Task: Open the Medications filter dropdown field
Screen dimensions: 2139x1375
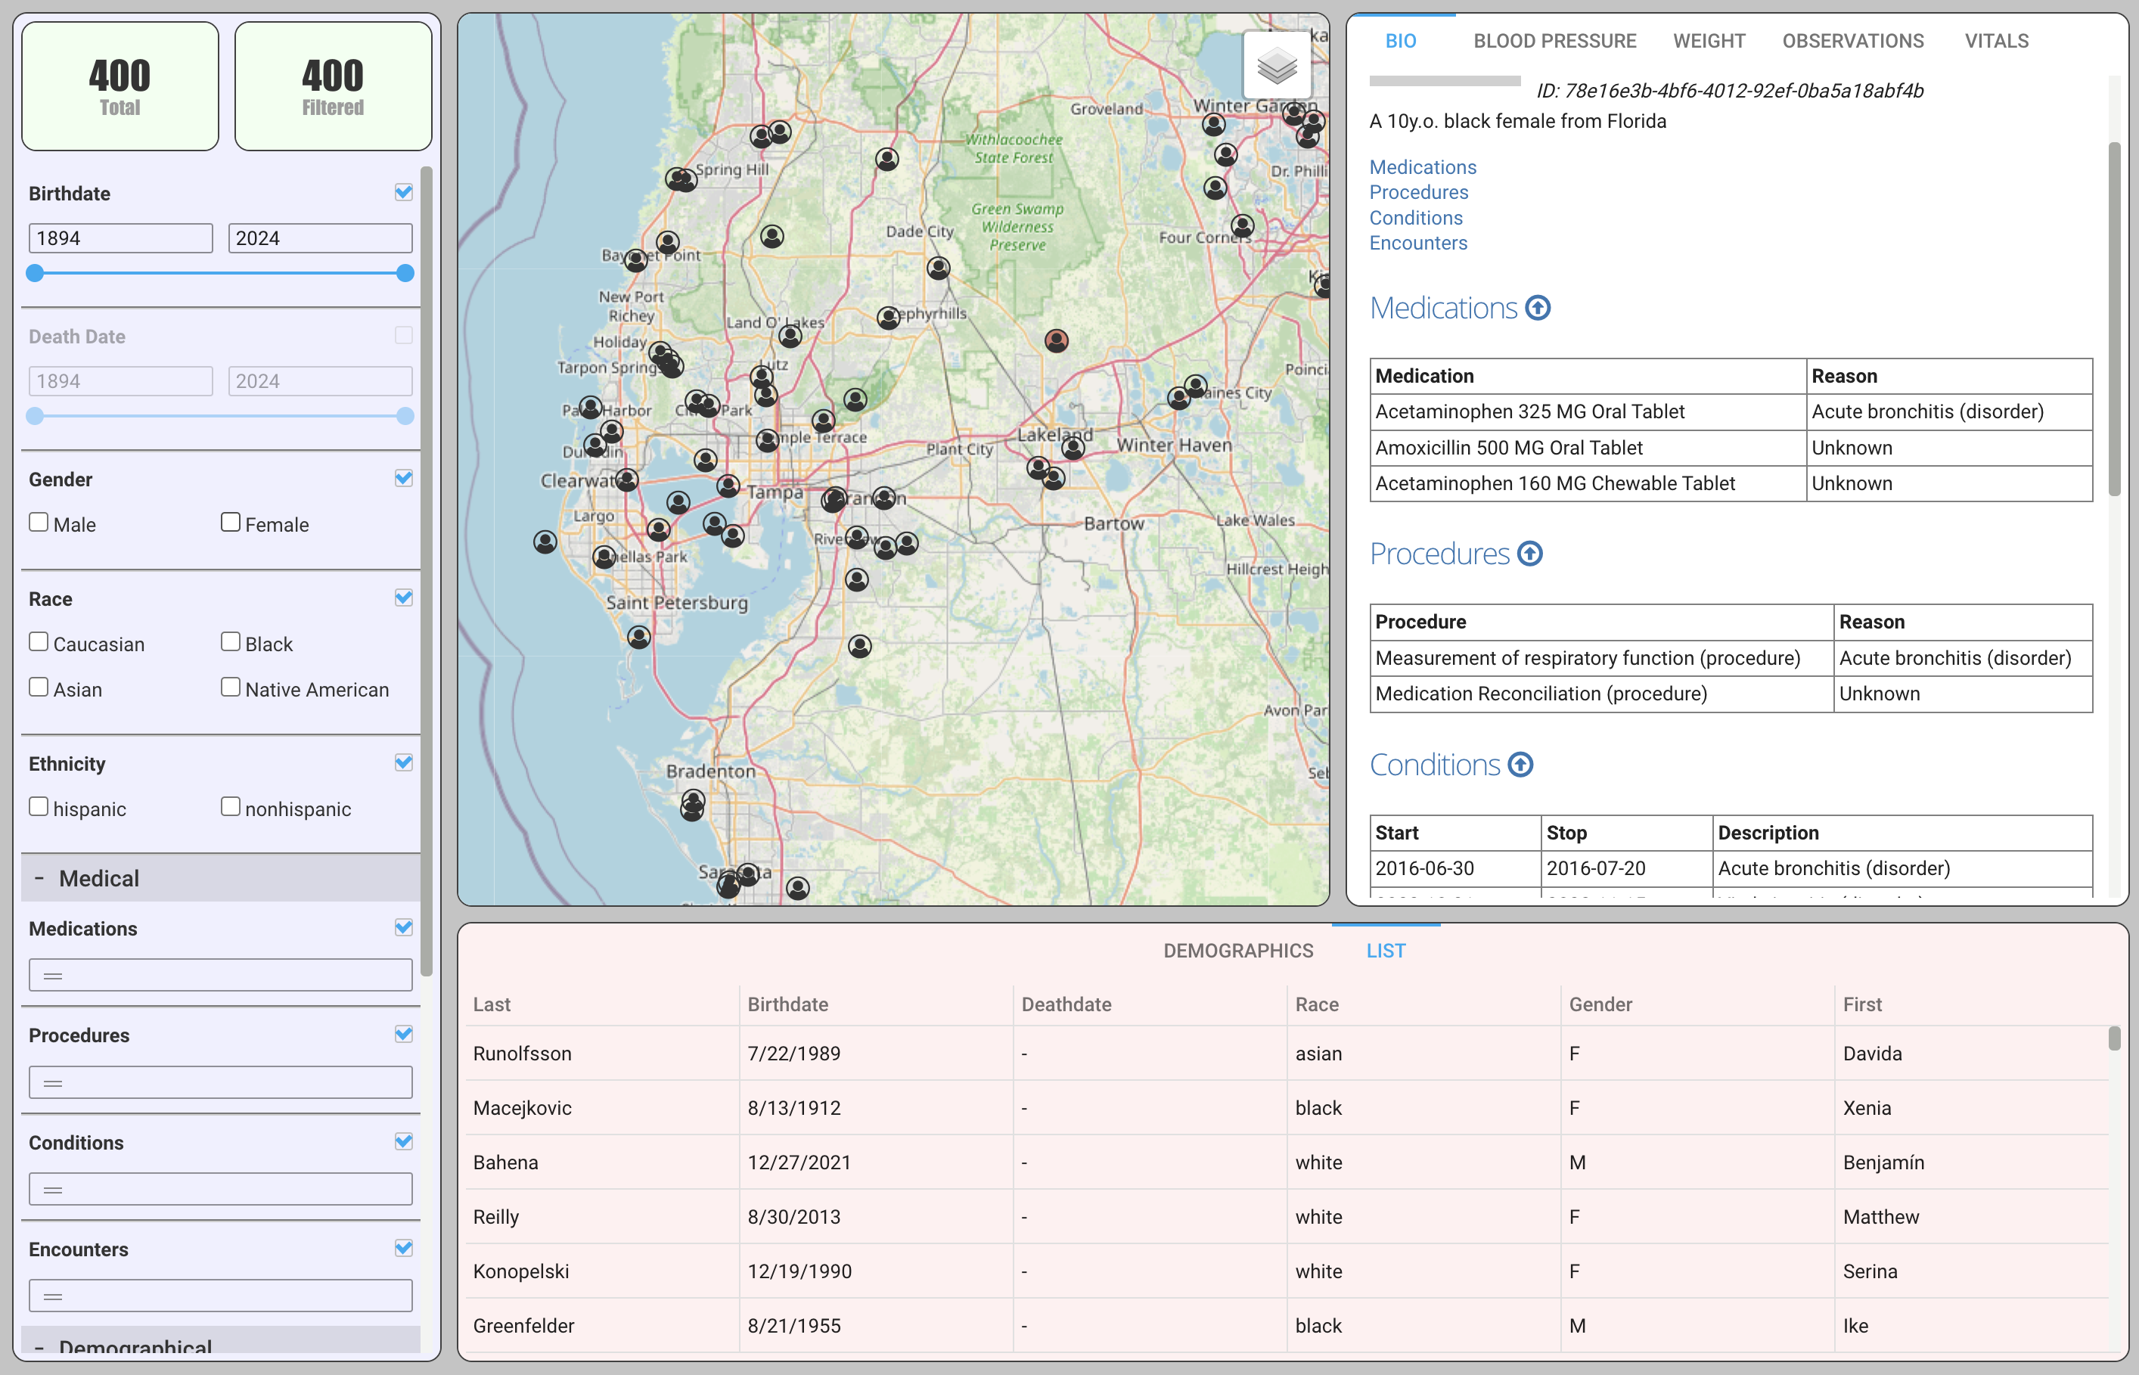Action: point(221,975)
